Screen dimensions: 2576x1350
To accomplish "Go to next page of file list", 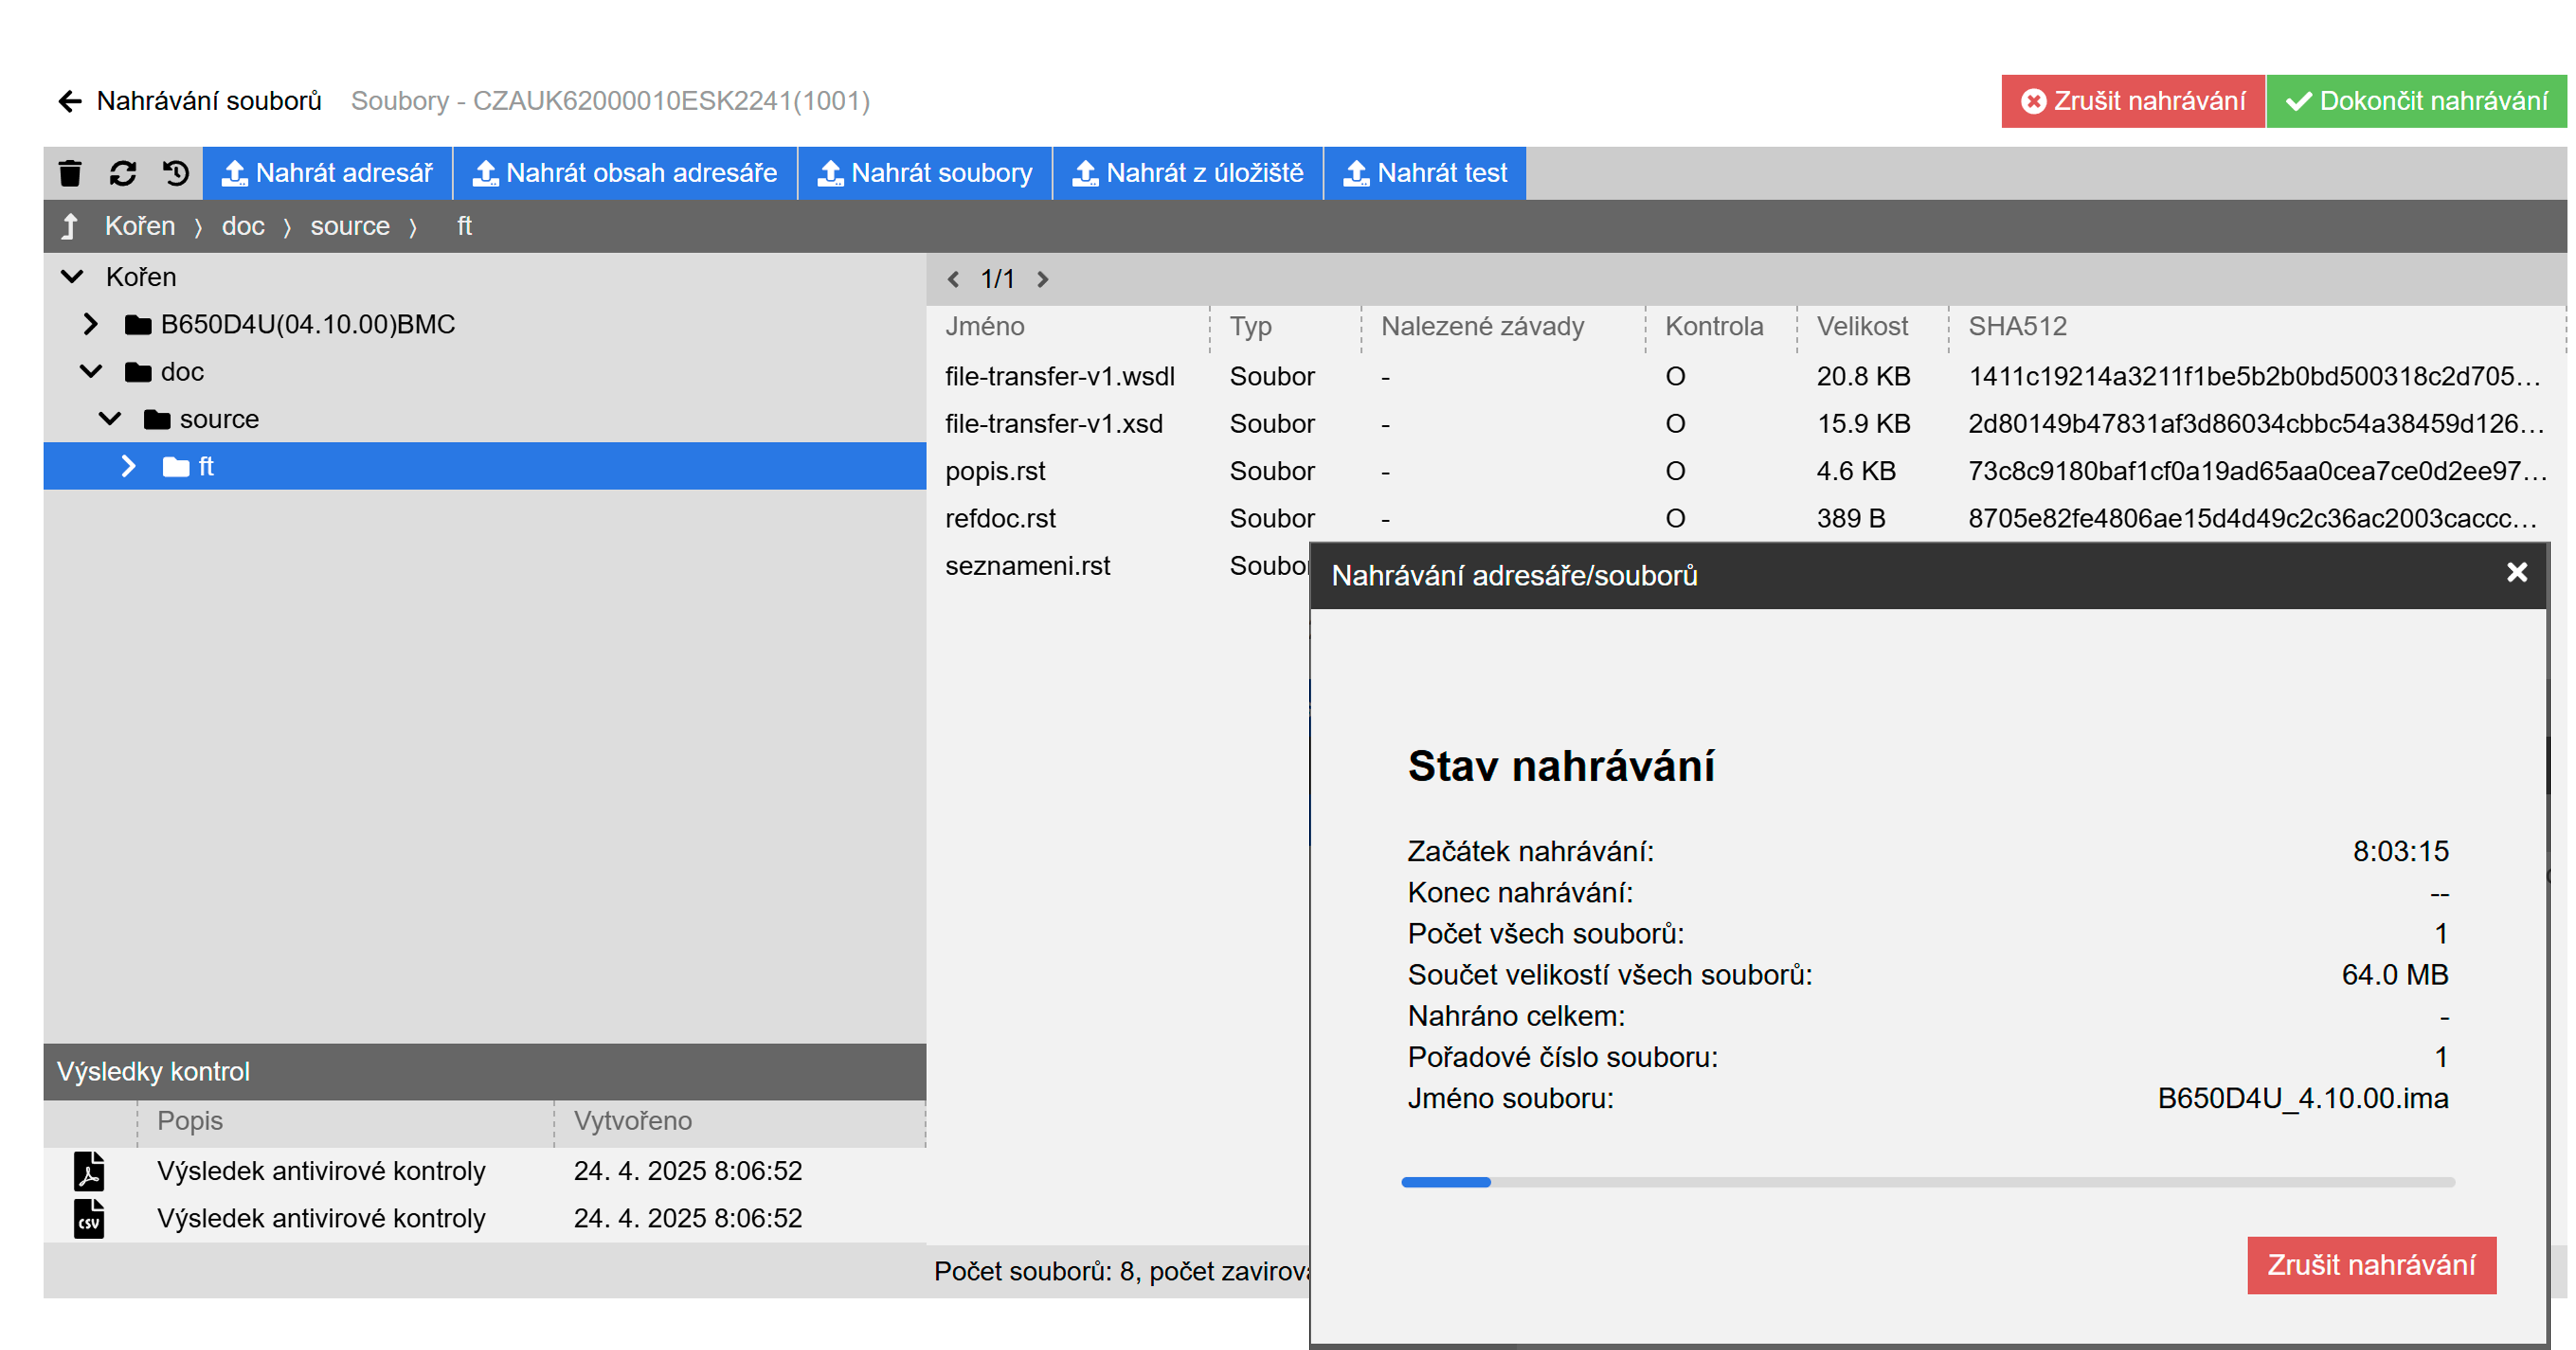I will tap(1042, 279).
